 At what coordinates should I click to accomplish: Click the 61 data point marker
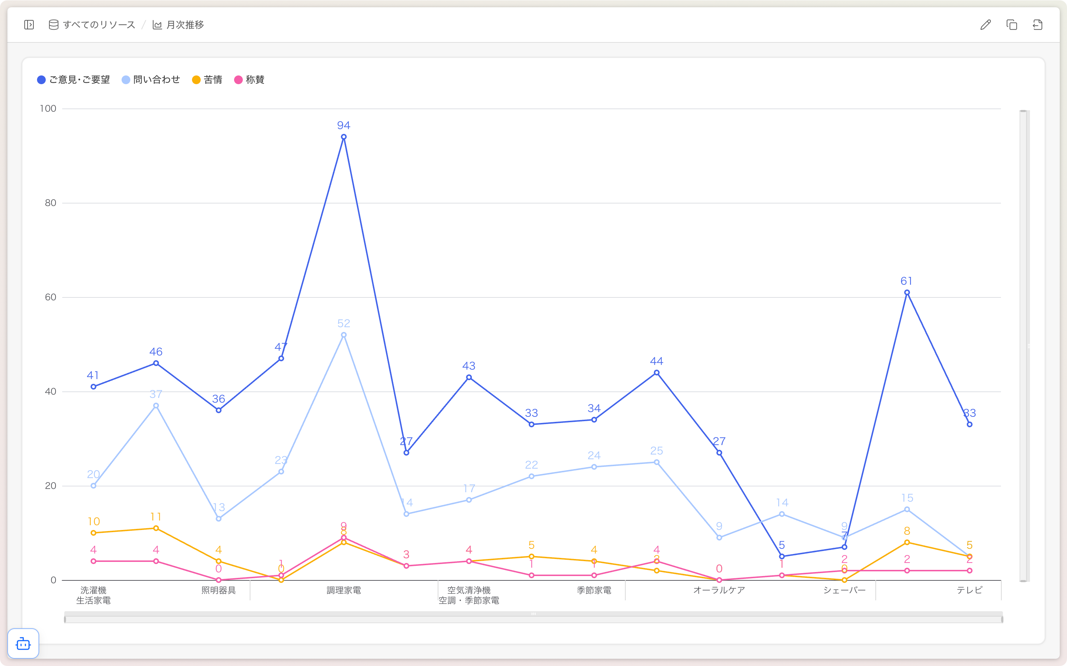coord(907,292)
